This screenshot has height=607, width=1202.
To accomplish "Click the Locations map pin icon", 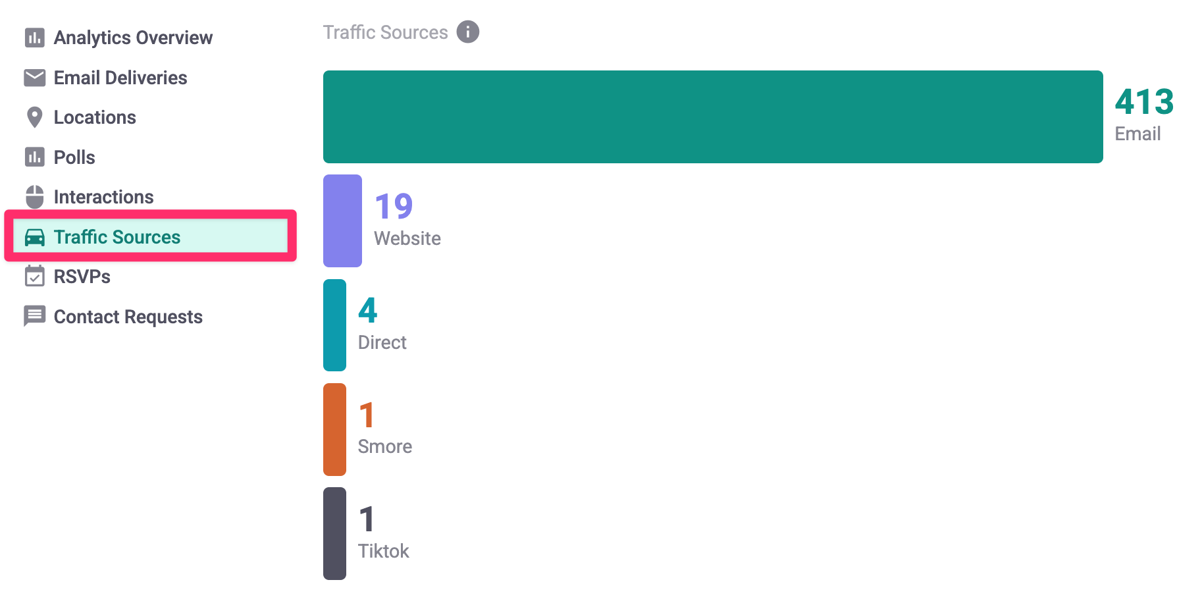I will point(35,117).
